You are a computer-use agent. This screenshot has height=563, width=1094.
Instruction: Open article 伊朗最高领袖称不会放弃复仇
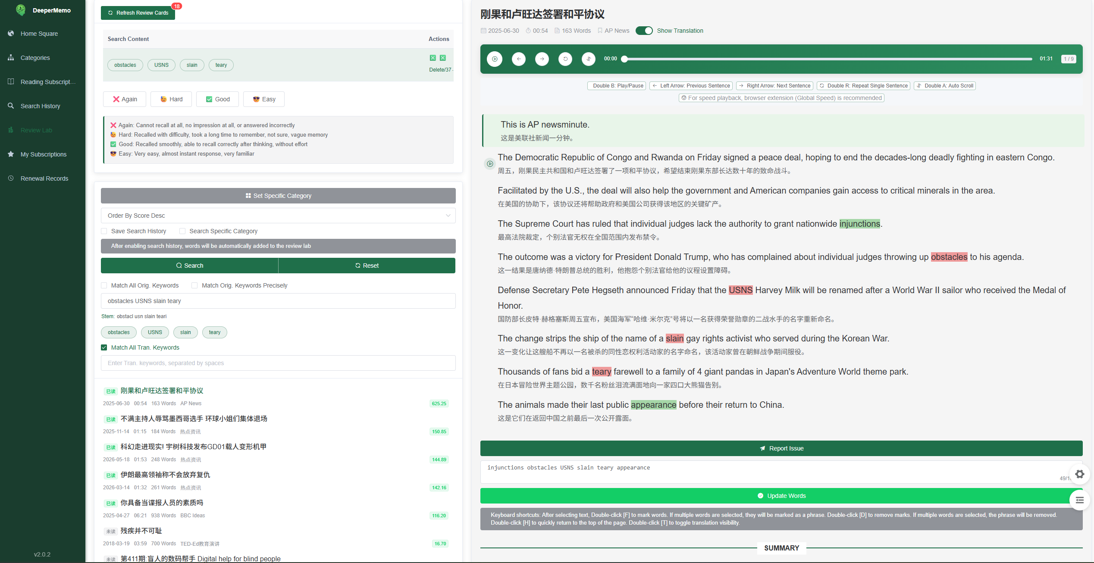pyautogui.click(x=165, y=475)
